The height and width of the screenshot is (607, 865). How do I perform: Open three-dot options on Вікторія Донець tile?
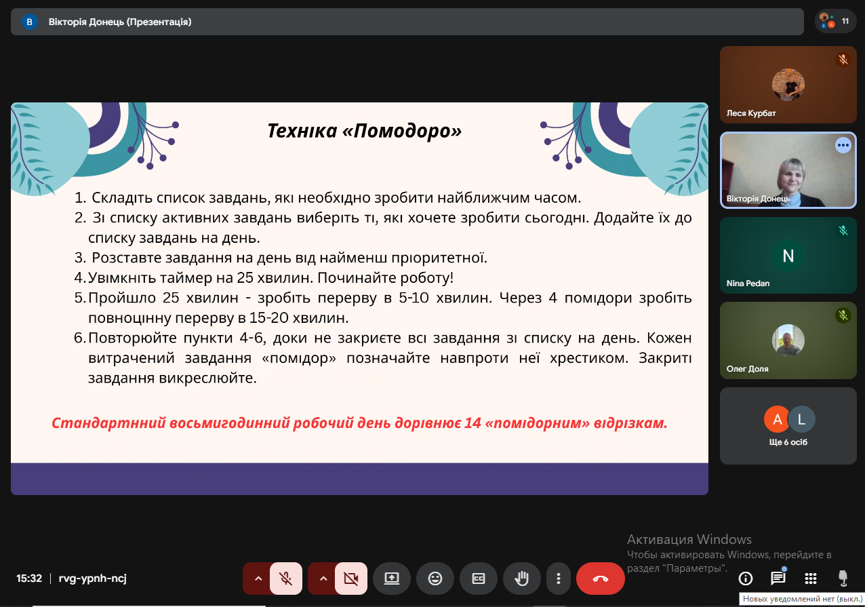point(843,144)
